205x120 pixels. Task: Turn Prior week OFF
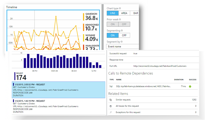coord(124,24)
